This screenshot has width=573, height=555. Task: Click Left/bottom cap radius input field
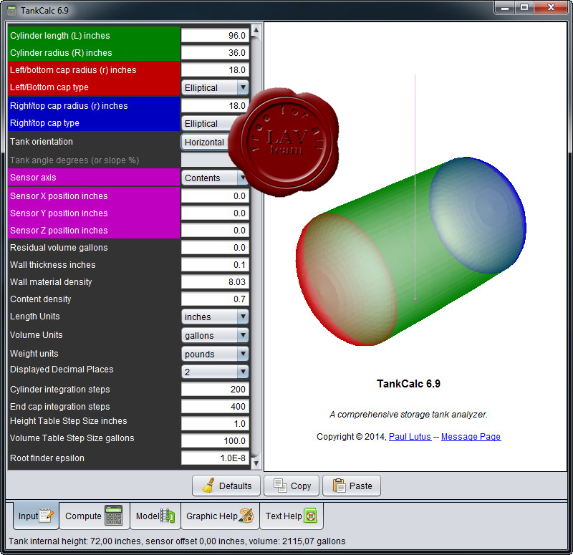(x=215, y=69)
